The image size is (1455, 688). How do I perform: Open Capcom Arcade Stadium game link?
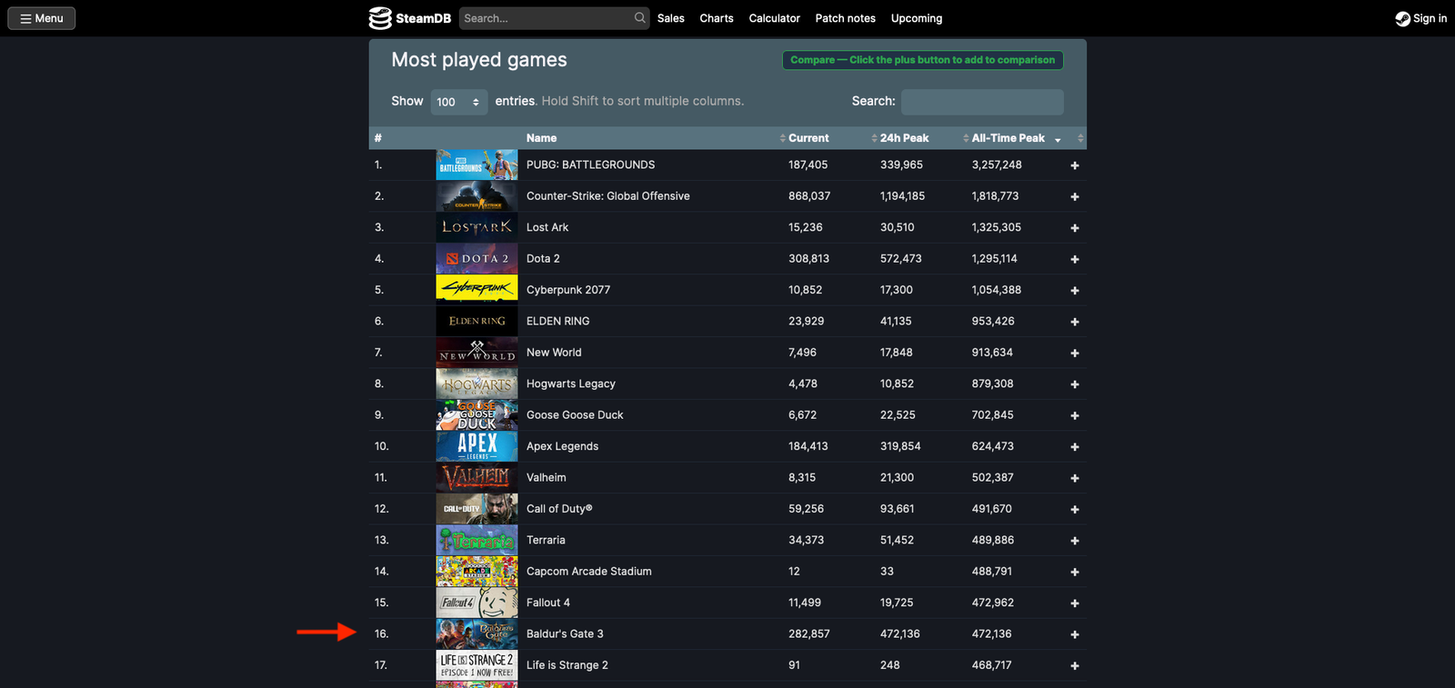pos(589,572)
